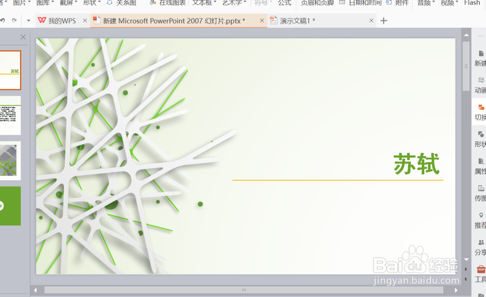This screenshot has width=486, height=297.
Task: Open 页眉和页脚 header and footer
Action: pyautogui.click(x=317, y=3)
